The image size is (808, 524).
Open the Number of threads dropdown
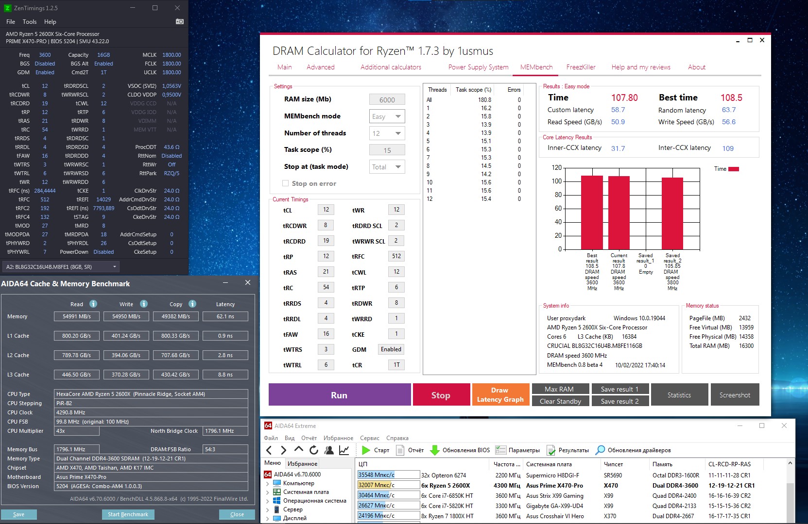coord(387,133)
